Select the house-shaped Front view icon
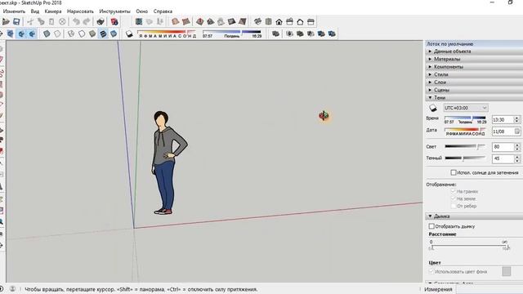The width and height of the screenshot is (523, 294). (279, 22)
